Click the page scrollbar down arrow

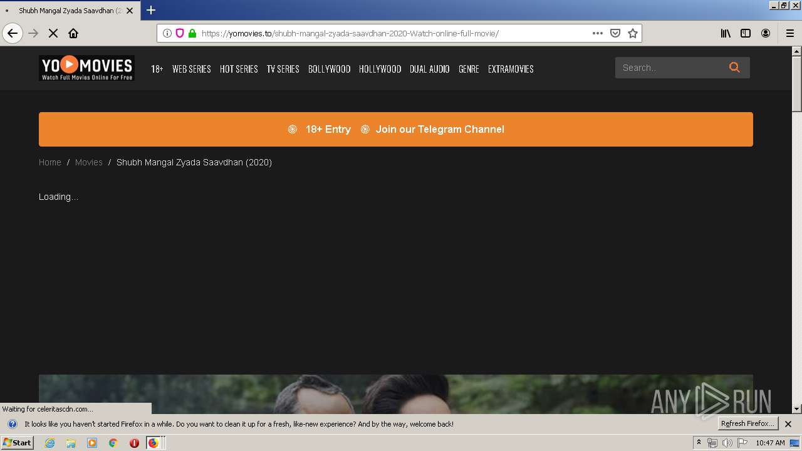click(x=797, y=409)
